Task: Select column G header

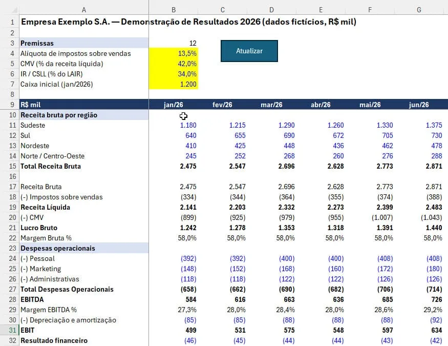Action: [x=419, y=10]
